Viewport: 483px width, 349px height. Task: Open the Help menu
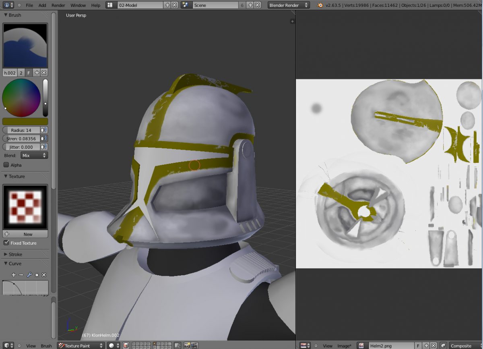point(96,5)
